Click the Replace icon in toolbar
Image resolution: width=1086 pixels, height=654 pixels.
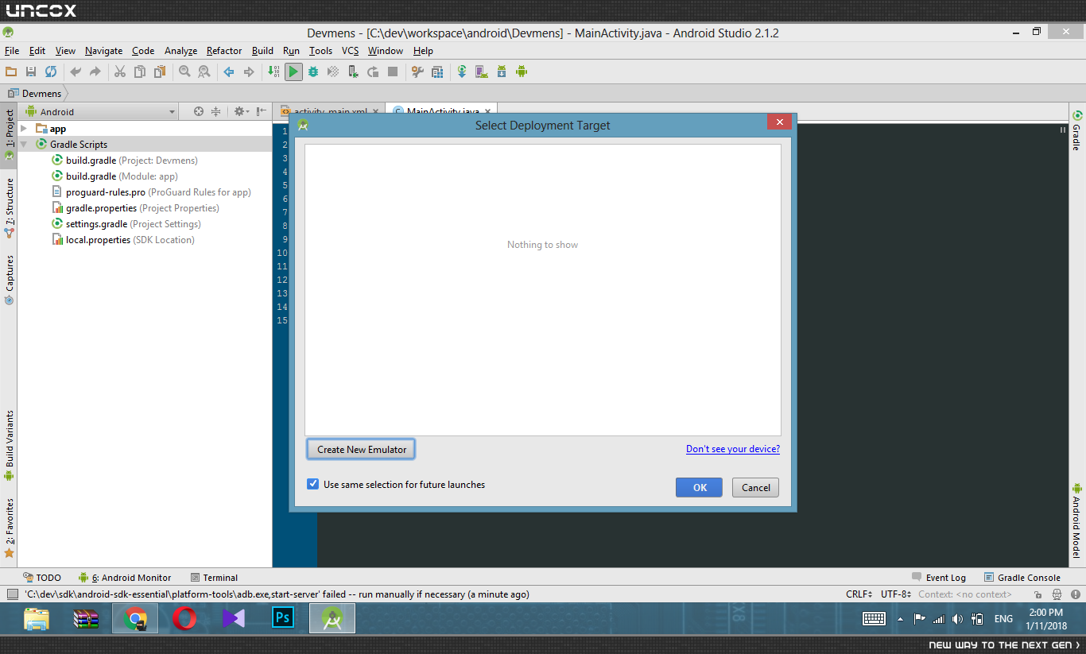tap(204, 72)
